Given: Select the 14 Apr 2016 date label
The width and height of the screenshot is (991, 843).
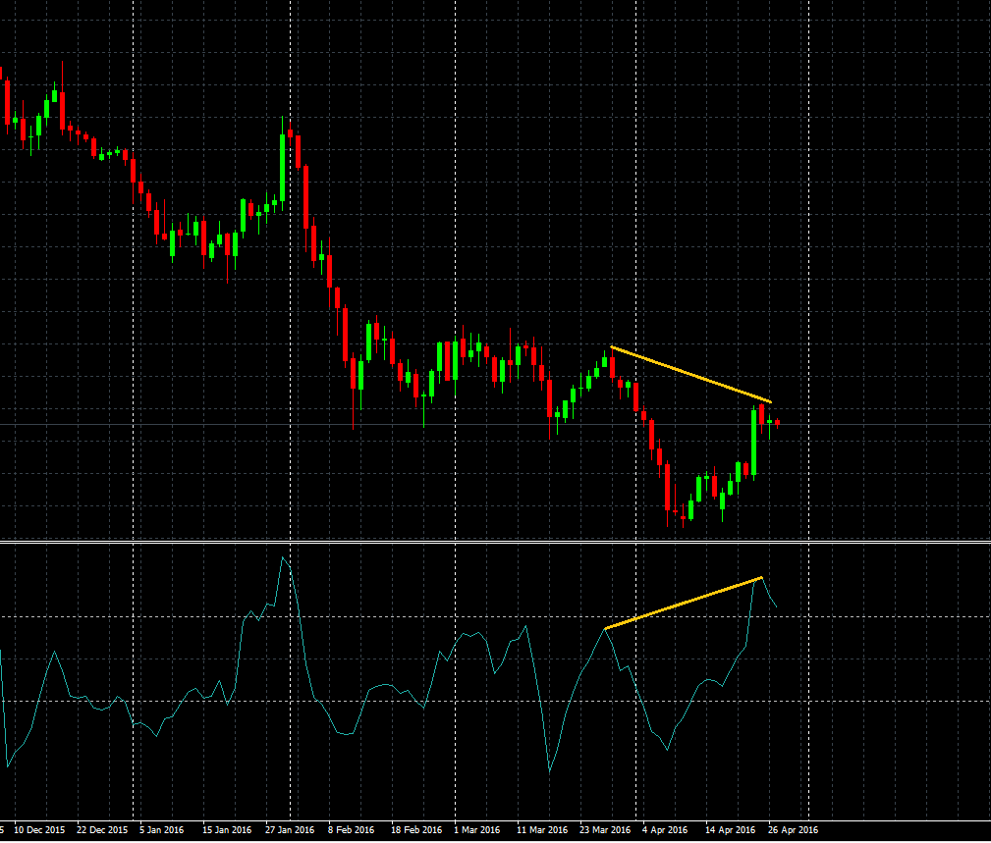Looking at the screenshot, I should [x=729, y=829].
